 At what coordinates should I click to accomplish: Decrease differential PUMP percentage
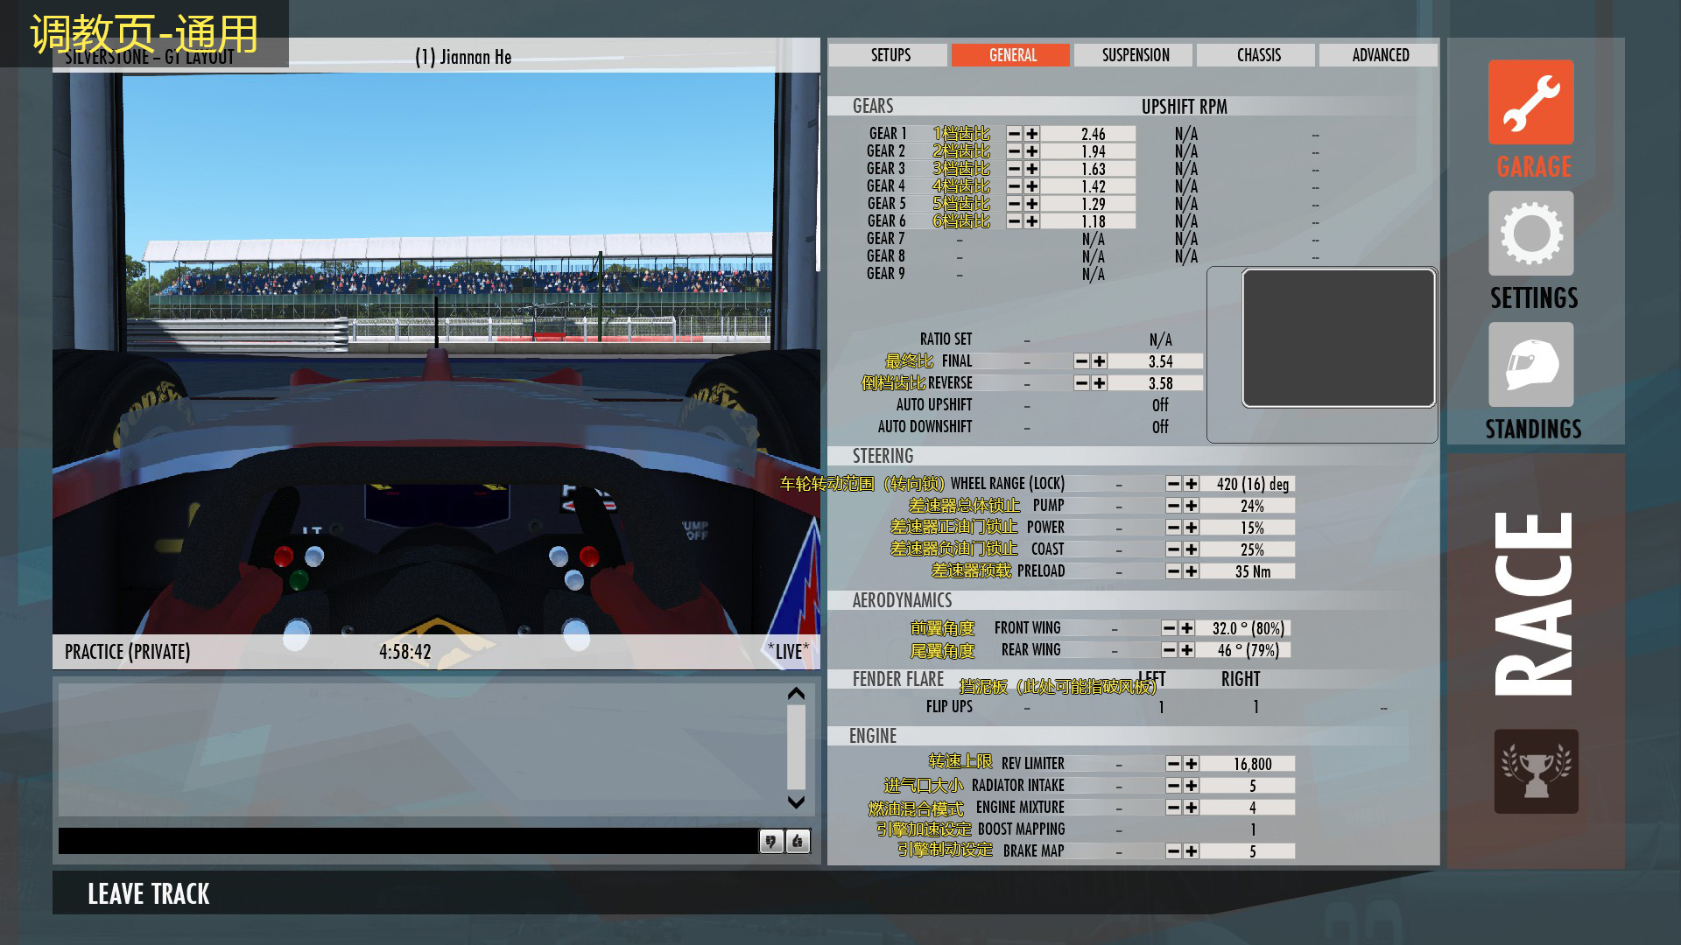coord(1173,506)
